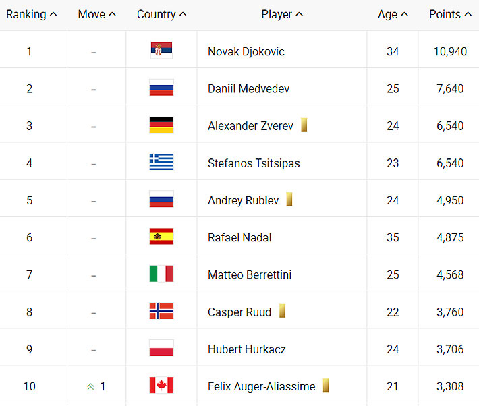Click the Serbian flag icon
The image size is (479, 406).
point(161,51)
